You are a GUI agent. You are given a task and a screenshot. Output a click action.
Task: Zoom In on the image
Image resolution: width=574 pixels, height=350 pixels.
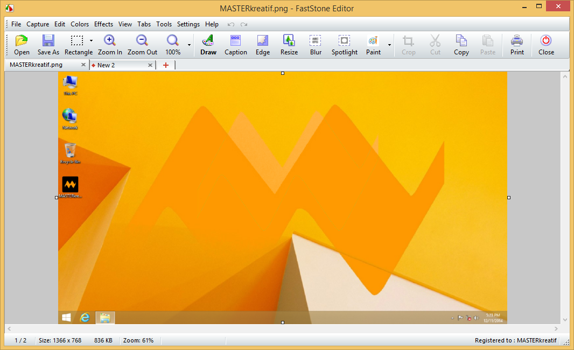(110, 45)
